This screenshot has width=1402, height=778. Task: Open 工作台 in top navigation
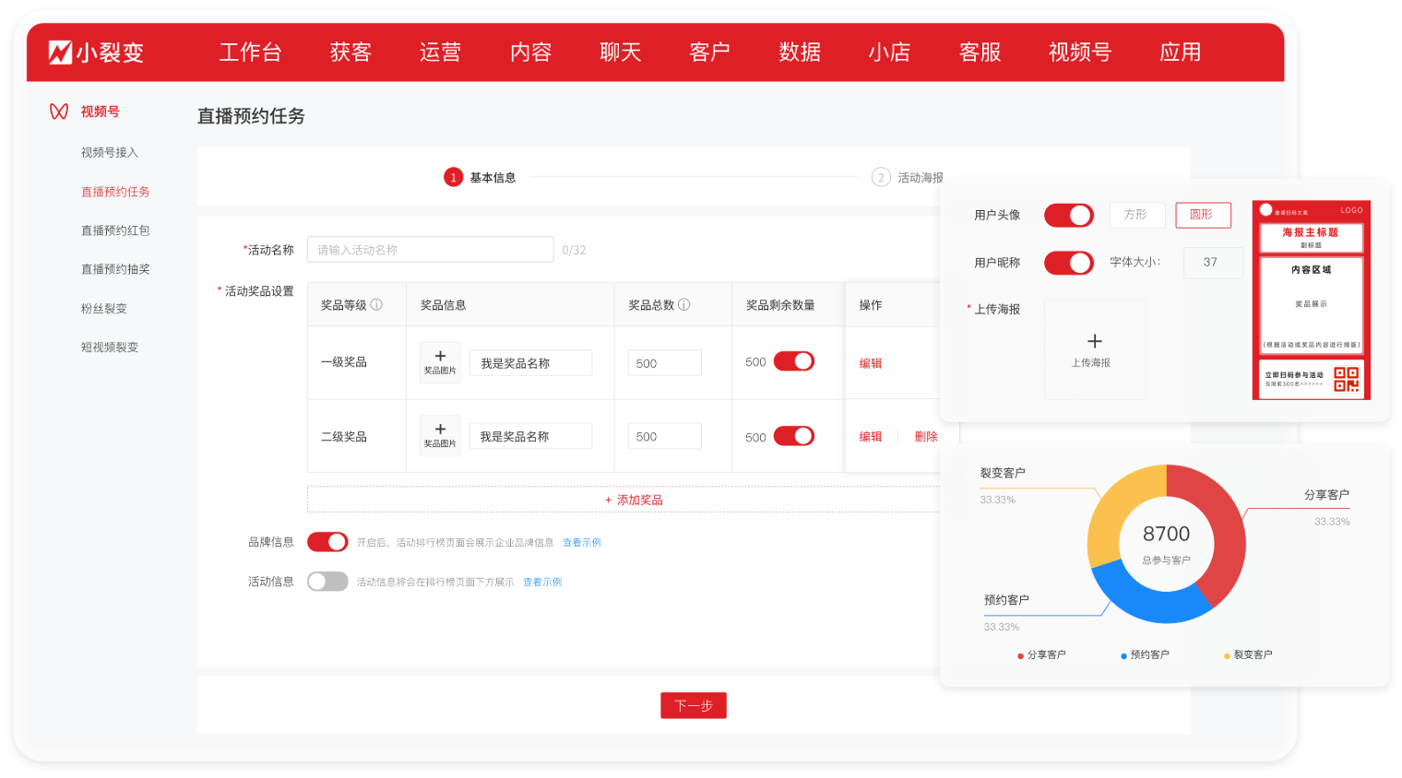250,53
